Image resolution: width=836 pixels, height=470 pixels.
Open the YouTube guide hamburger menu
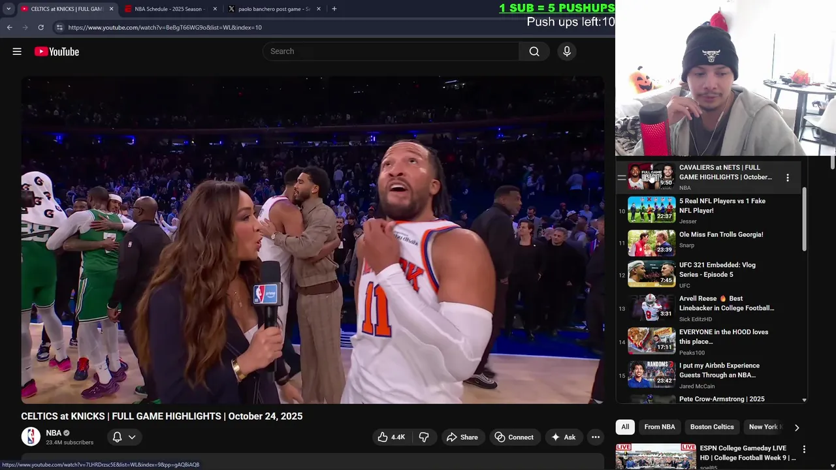[x=17, y=52]
